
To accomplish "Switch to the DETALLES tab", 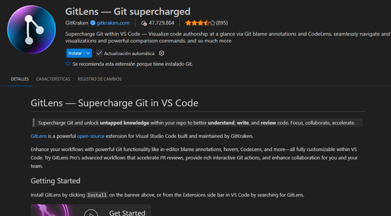I will [x=19, y=79].
